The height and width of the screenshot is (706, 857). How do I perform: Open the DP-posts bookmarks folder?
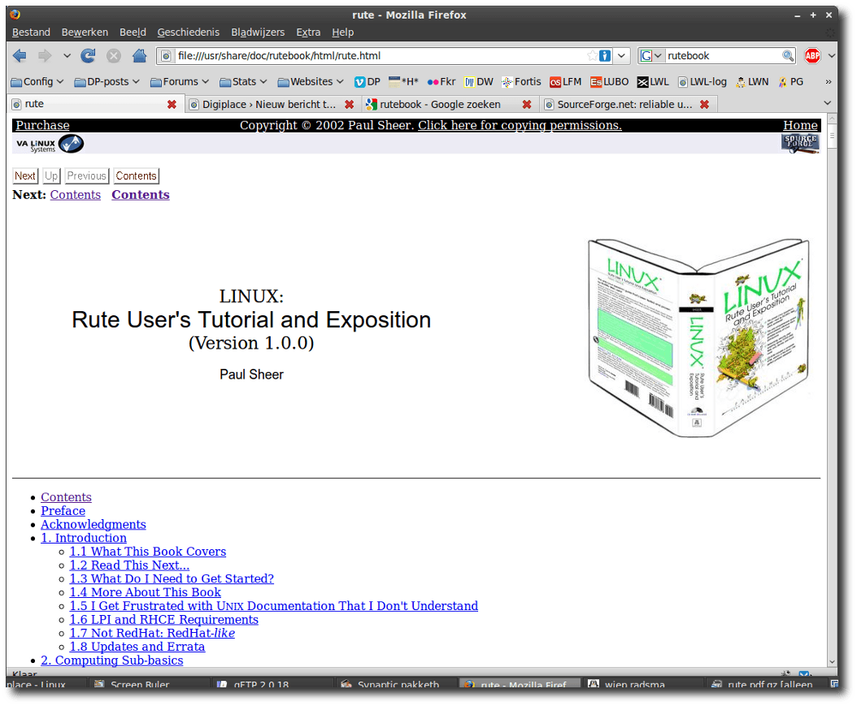coord(107,82)
